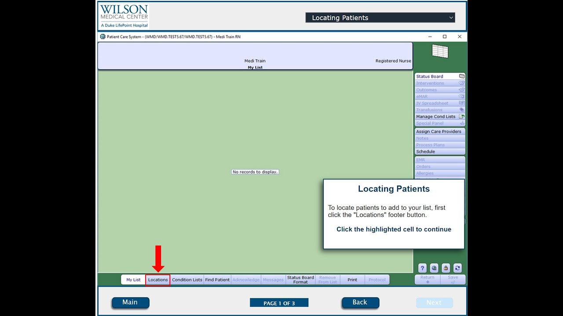The width and height of the screenshot is (563, 316).
Task: Click the padlock lock session icon
Action: [446, 268]
